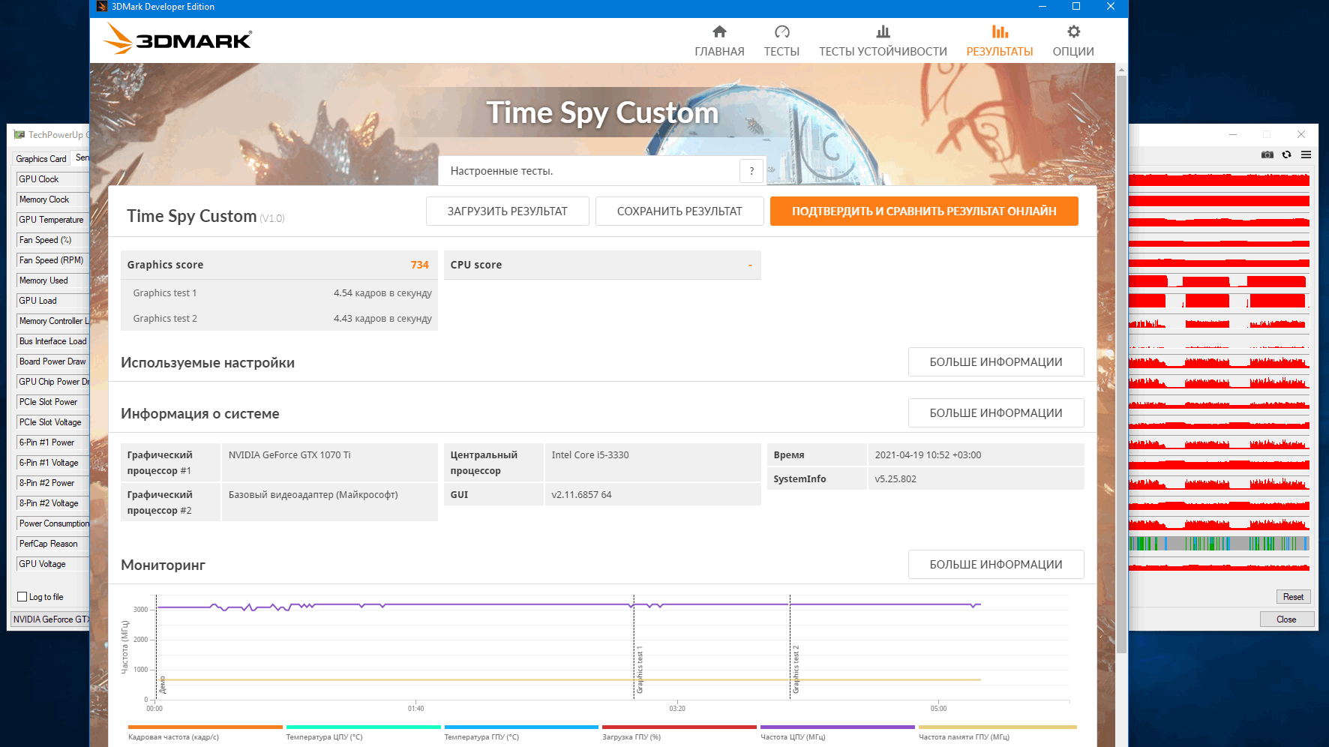Image resolution: width=1329 pixels, height=747 pixels.
Task: Open Graphics Card tab in GPU-Z
Action: click(x=41, y=158)
